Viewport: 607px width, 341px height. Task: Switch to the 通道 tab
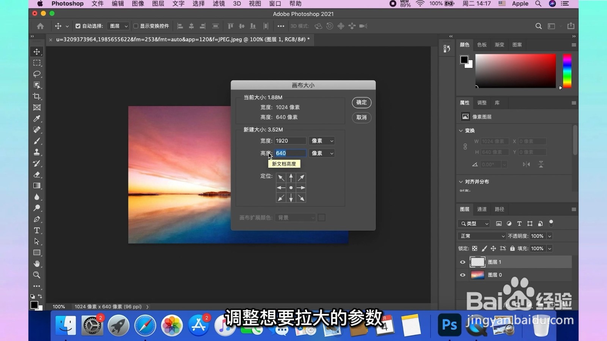[482, 209]
